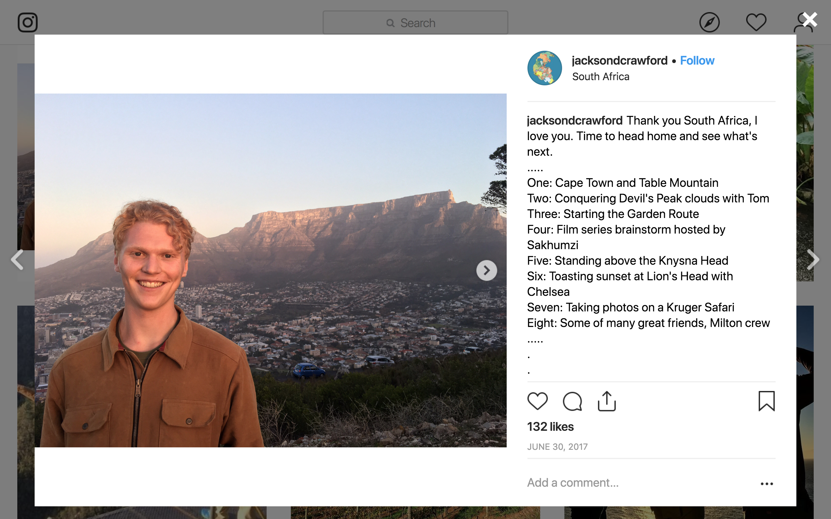
Task: Advance to next photo in carousel
Action: [486, 270]
